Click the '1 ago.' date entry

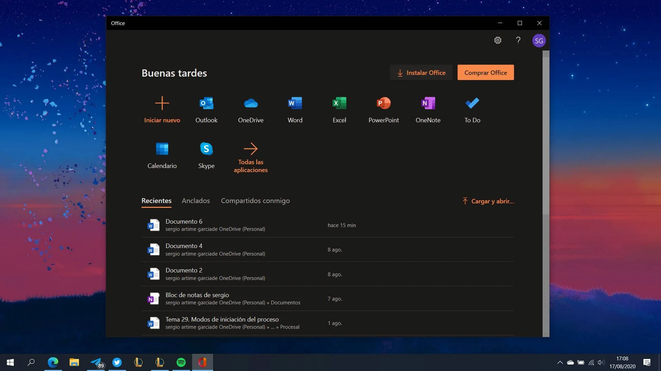(x=335, y=323)
